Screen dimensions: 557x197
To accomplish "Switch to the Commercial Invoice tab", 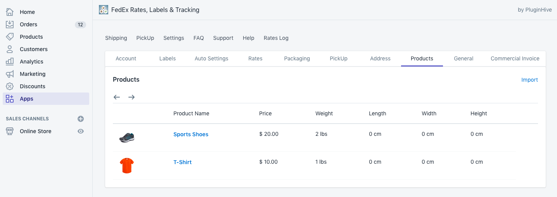I will coord(515,58).
